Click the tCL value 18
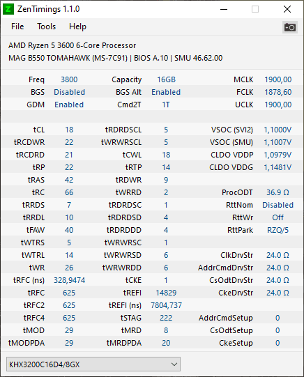The width and height of the screenshot is (304, 377). [x=69, y=130]
